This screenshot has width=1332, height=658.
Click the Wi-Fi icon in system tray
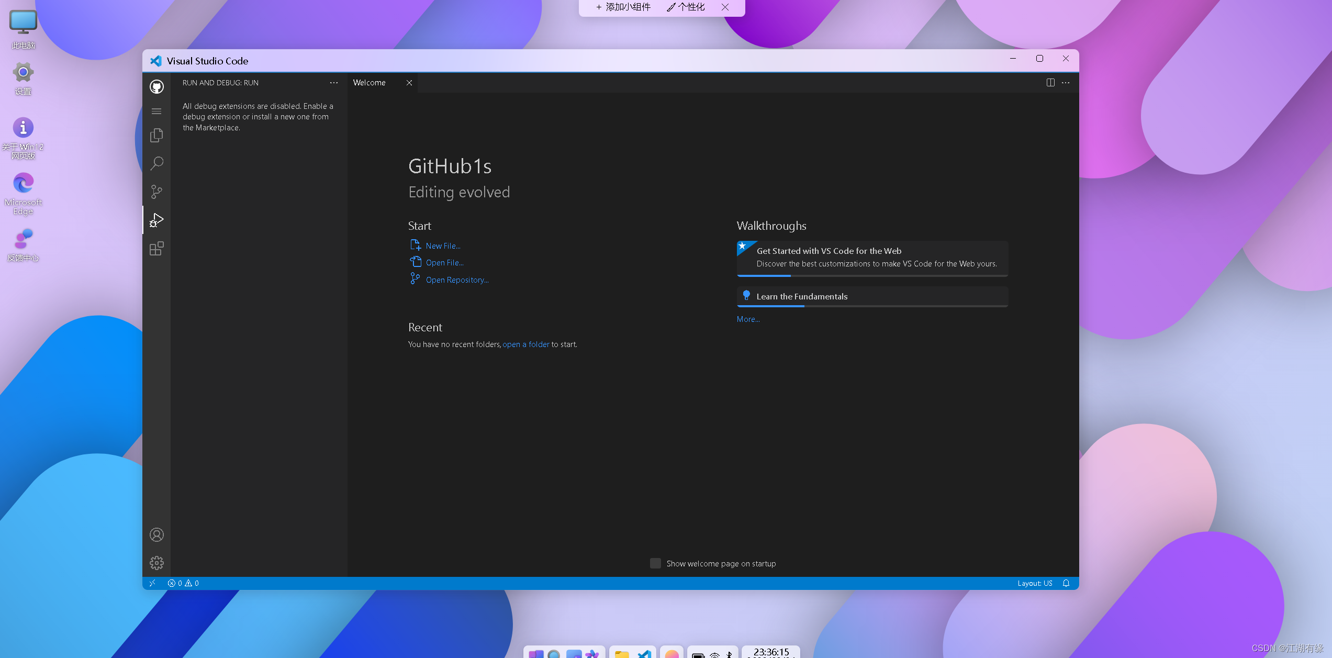tap(715, 654)
